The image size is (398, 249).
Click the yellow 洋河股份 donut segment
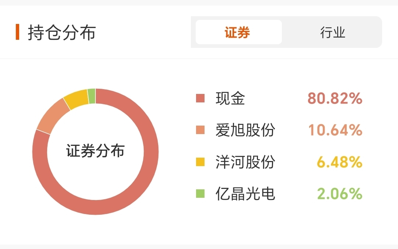point(76,99)
